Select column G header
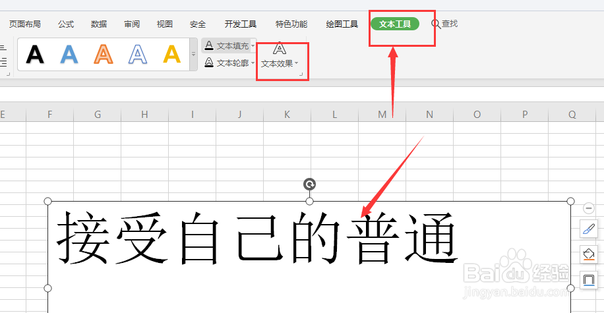The width and height of the screenshot is (604, 313). [x=98, y=115]
